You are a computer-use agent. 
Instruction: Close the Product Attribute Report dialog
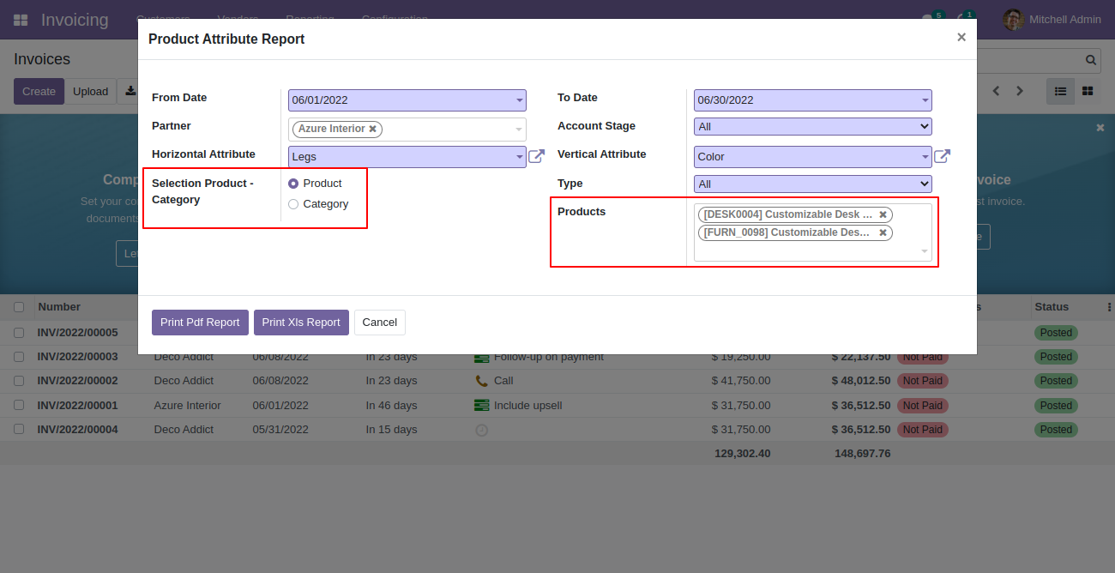(961, 37)
